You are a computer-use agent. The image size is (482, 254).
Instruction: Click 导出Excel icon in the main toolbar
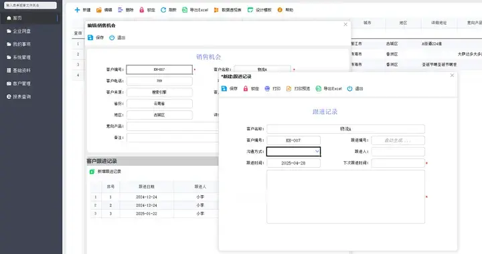pos(185,10)
